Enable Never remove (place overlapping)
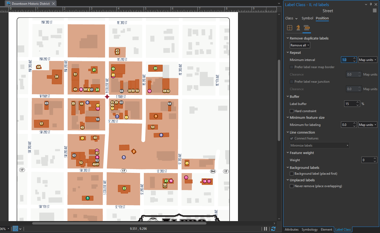Viewport: 380px width, 233px height. (x=291, y=186)
